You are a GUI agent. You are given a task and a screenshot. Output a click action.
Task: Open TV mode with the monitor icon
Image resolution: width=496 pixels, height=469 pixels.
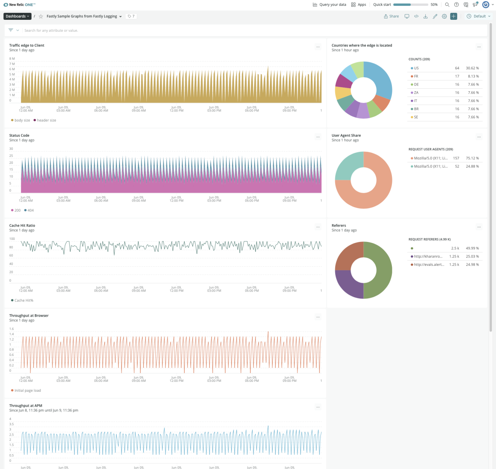tap(407, 17)
